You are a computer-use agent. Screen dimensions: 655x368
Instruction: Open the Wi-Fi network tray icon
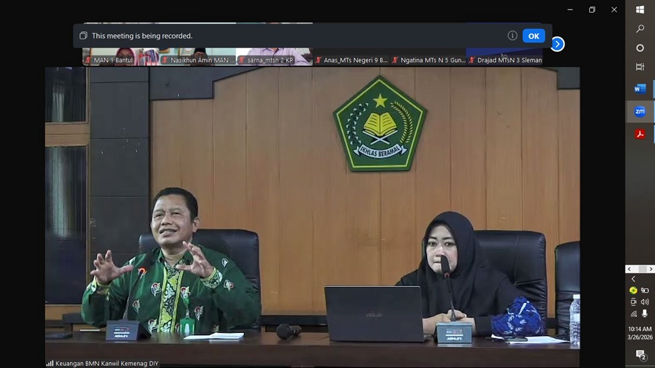(634, 314)
